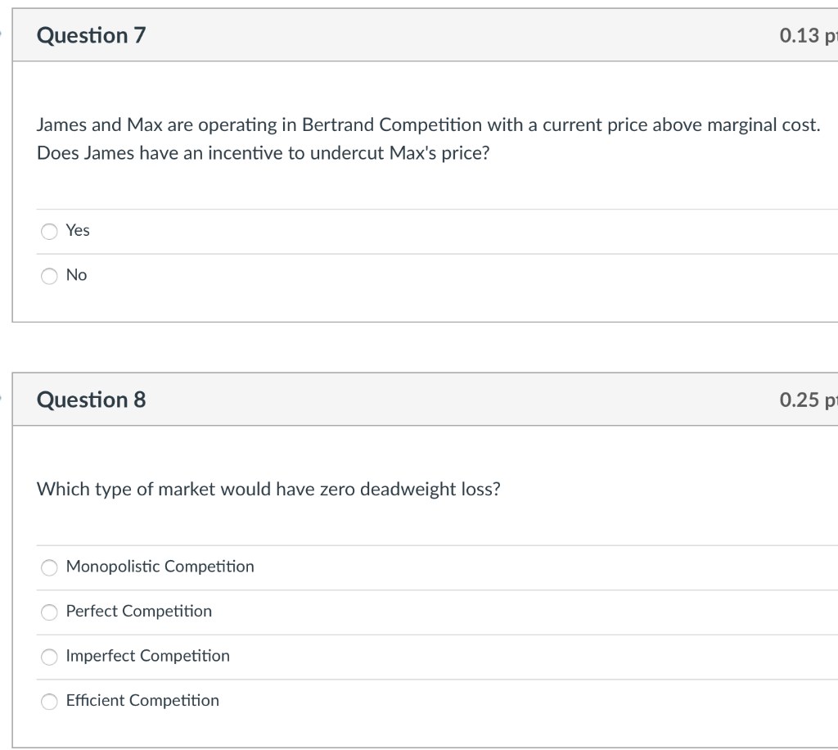Click the 'Perfect Competition' label text

138,612
